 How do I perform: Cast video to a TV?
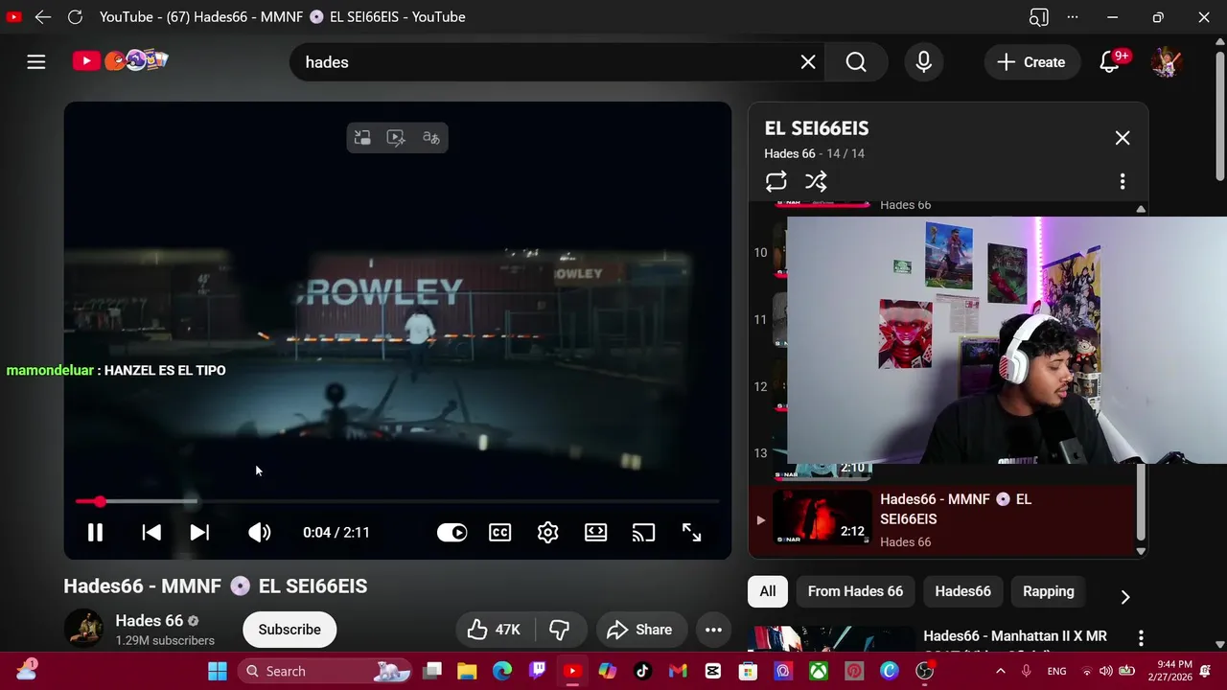click(x=643, y=533)
